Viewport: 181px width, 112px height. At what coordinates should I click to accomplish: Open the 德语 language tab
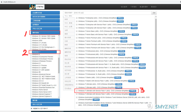pyautogui.click(x=69, y=34)
